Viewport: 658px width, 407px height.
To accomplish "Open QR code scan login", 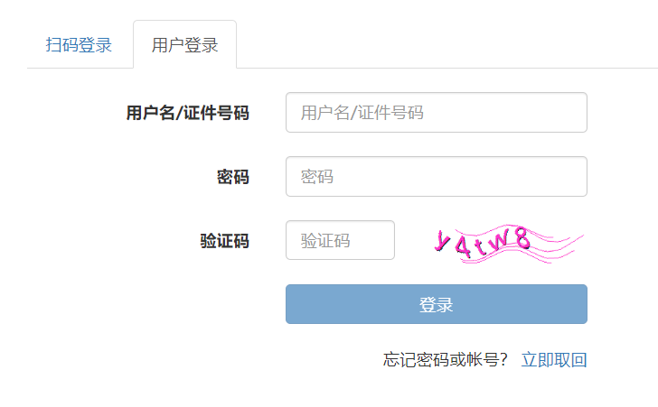I will point(79,45).
